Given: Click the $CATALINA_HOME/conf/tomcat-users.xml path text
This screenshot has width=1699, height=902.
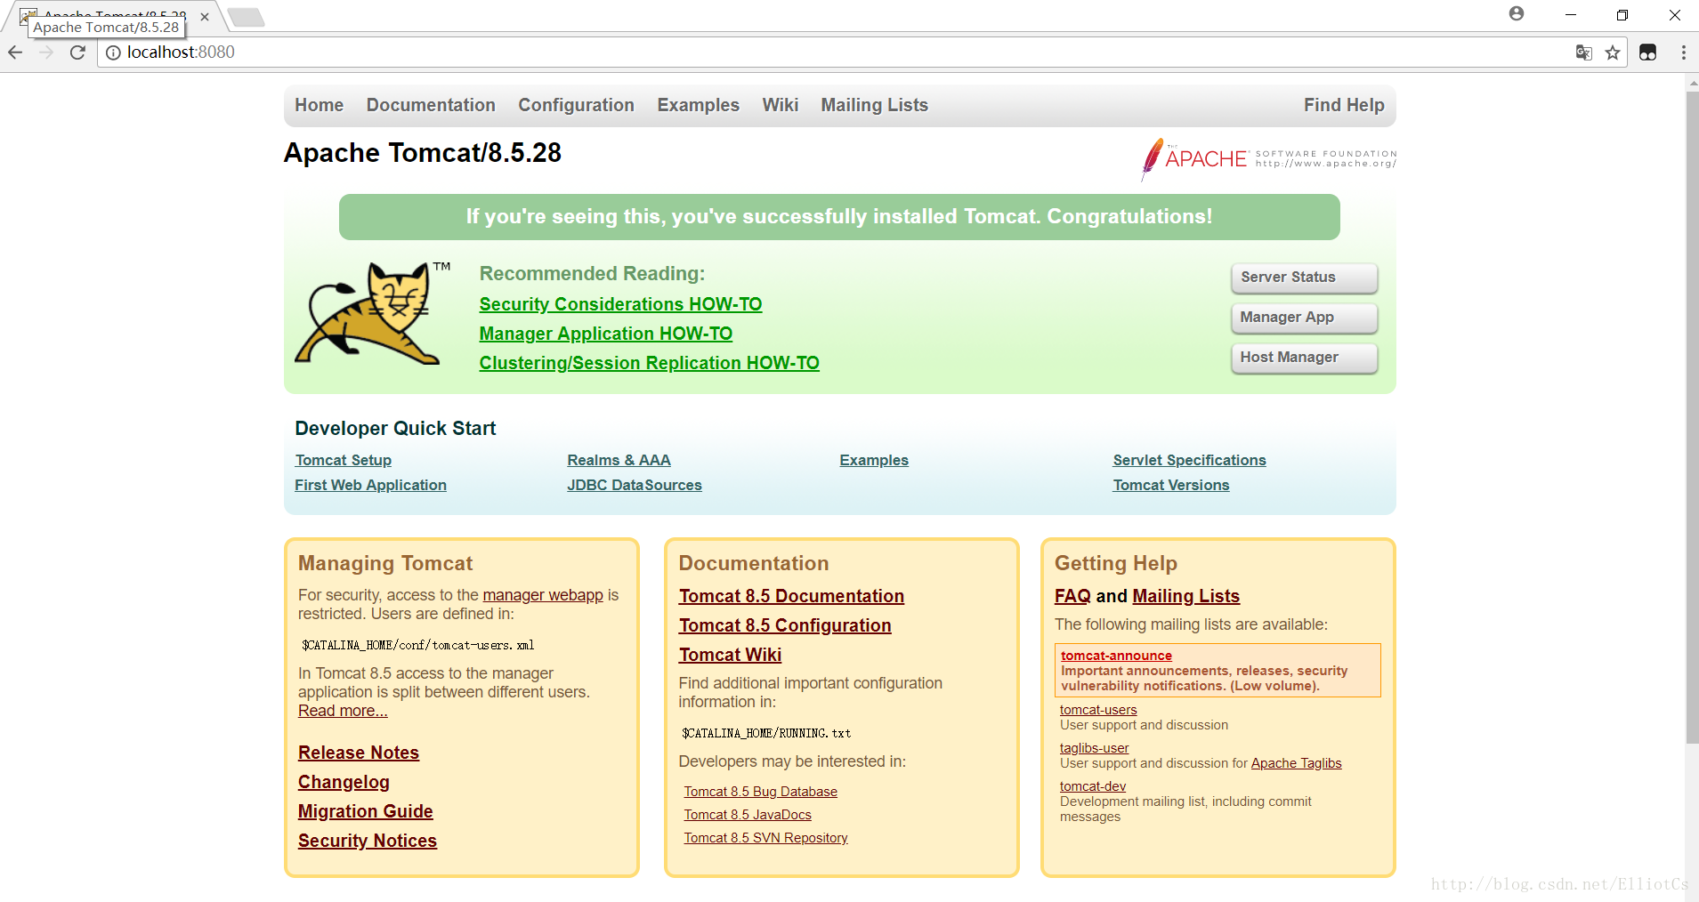Looking at the screenshot, I should (x=418, y=645).
